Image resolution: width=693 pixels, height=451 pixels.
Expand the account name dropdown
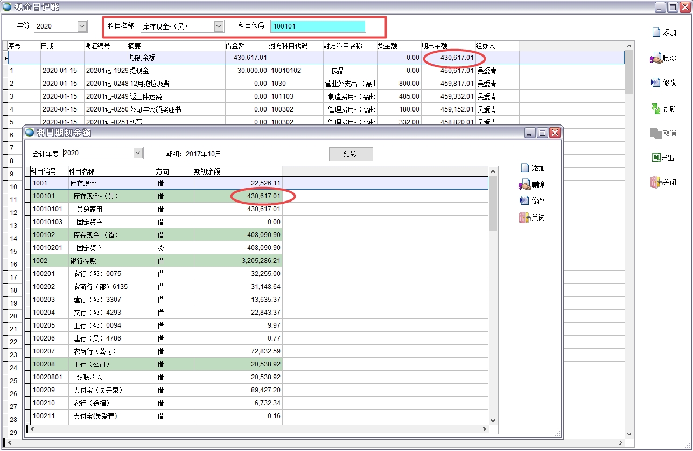click(x=219, y=26)
